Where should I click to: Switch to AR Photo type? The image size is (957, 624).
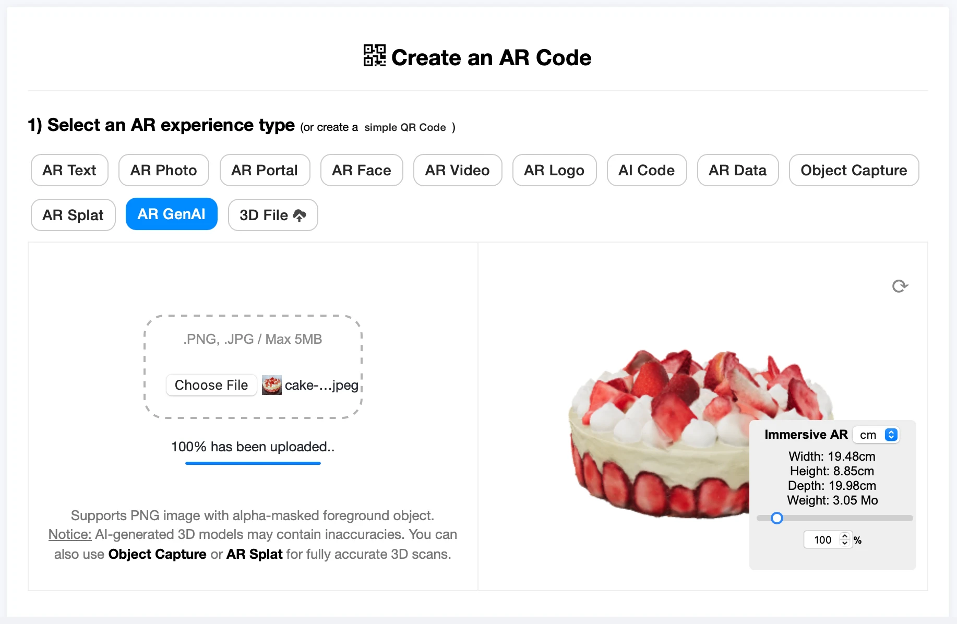click(x=163, y=170)
